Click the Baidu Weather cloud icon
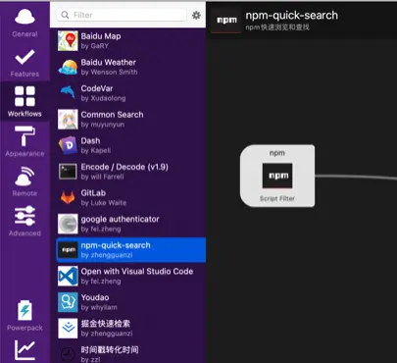 (x=68, y=67)
